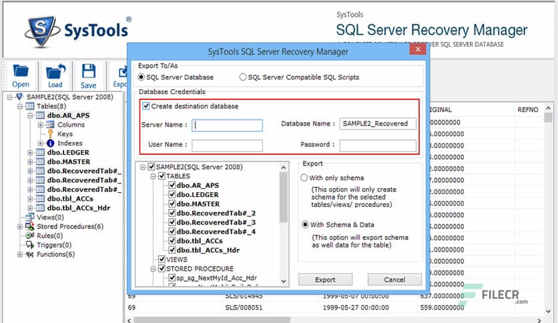
Task: Click the dbo.AR_APS table icon
Action: [x=40, y=115]
